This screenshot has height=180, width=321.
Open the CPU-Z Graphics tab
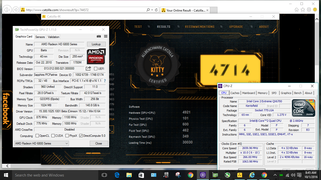(286, 93)
